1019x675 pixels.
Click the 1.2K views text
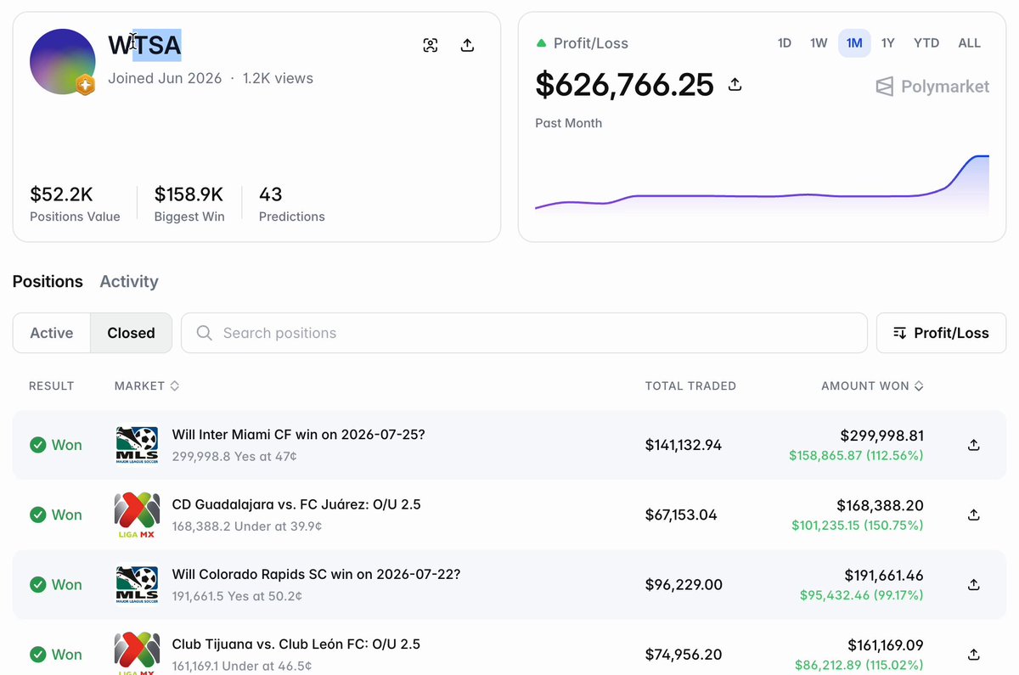pyautogui.click(x=278, y=78)
